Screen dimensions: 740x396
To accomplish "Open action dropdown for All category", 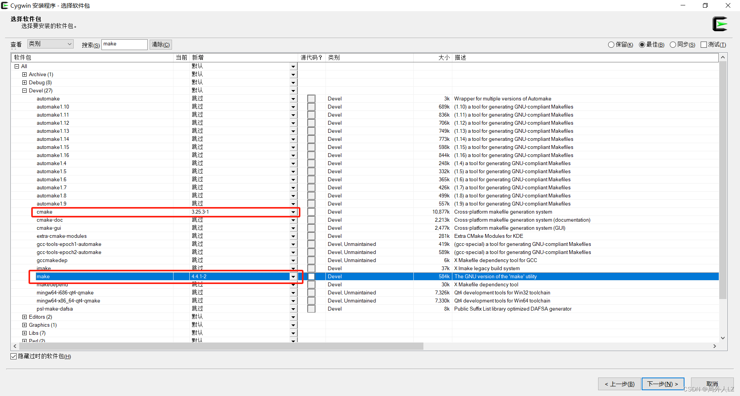I will click(x=293, y=67).
